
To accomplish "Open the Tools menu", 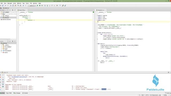I will [27, 3].
